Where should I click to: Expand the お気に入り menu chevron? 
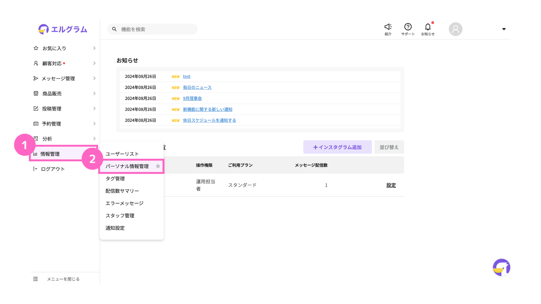[94, 48]
